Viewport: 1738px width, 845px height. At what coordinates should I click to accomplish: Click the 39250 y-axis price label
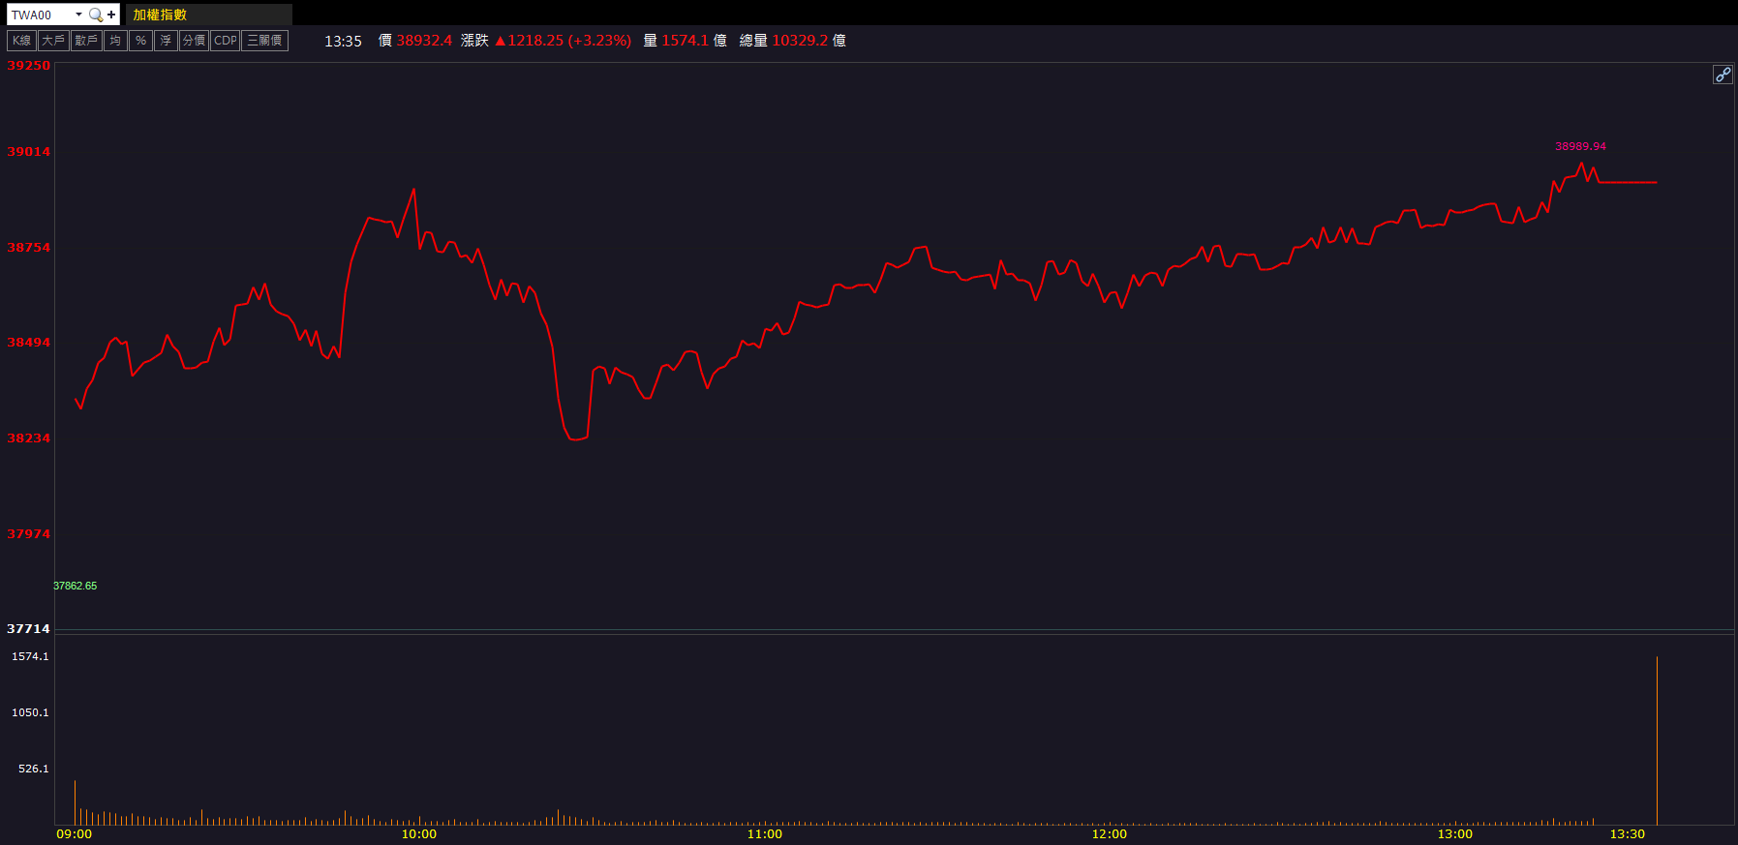tap(28, 66)
